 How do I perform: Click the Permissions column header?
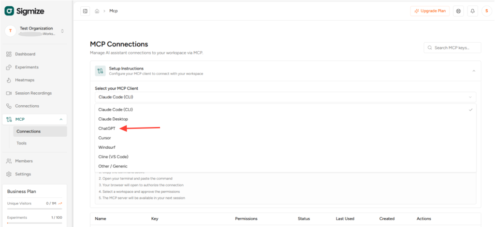coord(246,219)
